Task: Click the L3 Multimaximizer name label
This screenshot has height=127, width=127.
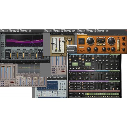Action: point(60,76)
